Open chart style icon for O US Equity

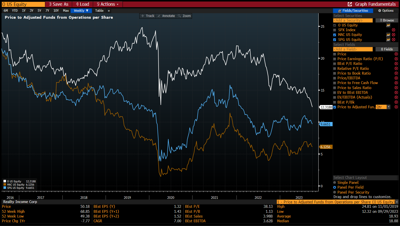pos(388,25)
